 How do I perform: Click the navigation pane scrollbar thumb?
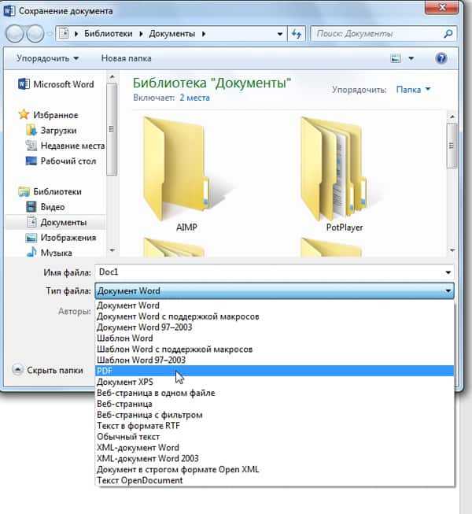click(112, 129)
